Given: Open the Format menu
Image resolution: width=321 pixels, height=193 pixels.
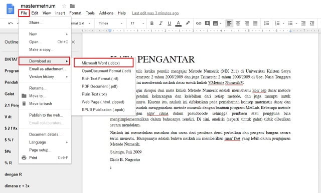Looking at the screenshot, I should coord(75,13).
